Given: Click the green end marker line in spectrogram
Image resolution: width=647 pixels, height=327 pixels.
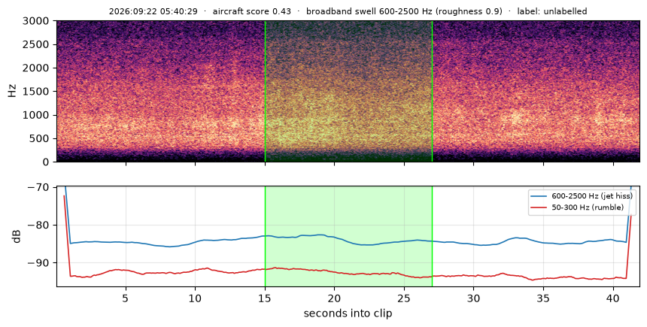Looking at the screenshot, I should [432, 91].
